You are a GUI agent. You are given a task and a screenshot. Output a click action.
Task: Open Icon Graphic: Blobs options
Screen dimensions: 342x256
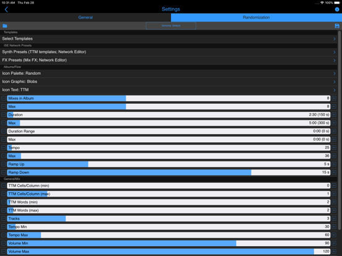169,82
